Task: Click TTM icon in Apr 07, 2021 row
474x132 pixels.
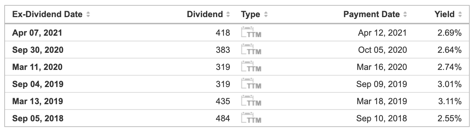Action: pos(251,32)
